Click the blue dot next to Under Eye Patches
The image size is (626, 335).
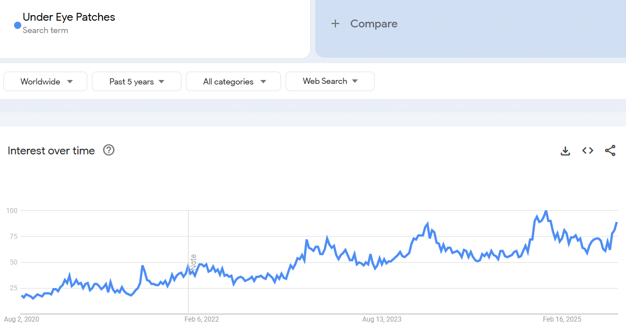point(17,25)
